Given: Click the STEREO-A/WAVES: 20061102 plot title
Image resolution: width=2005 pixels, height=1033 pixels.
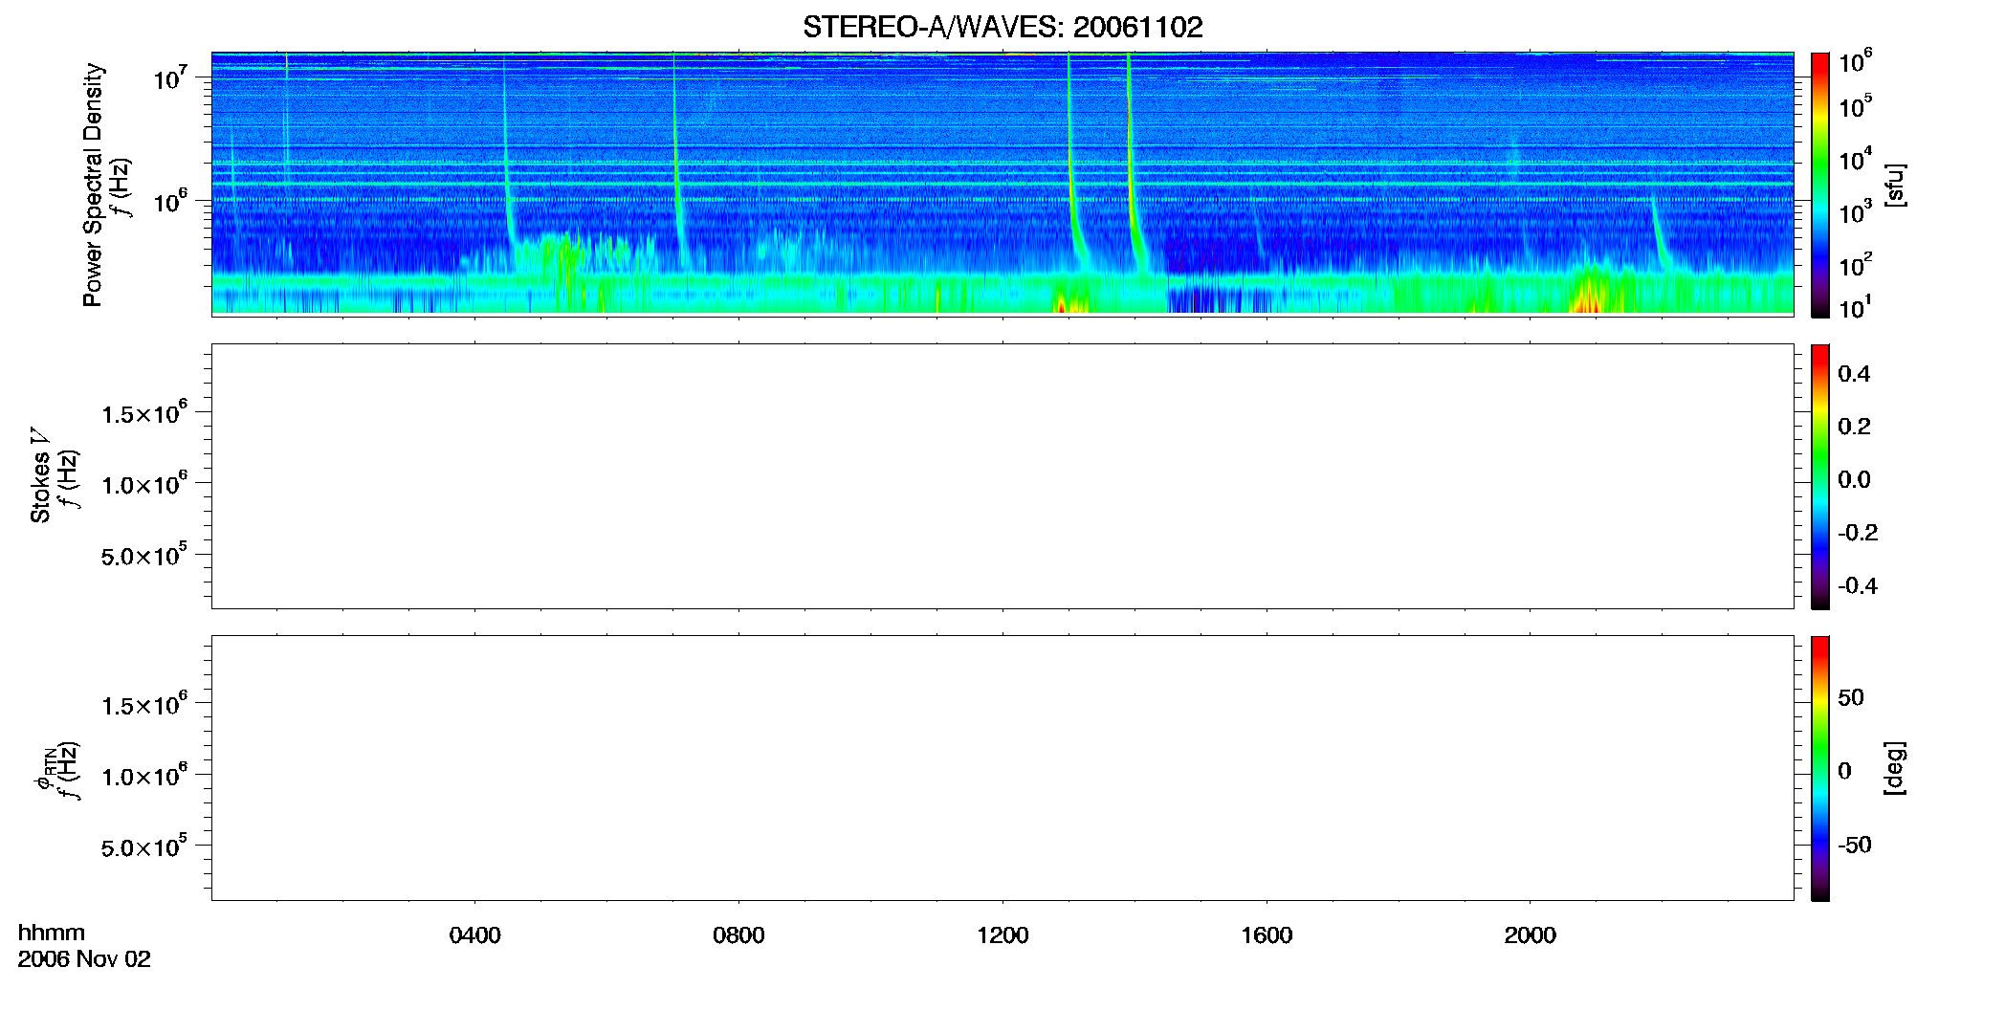Looking at the screenshot, I should (x=1002, y=27).
